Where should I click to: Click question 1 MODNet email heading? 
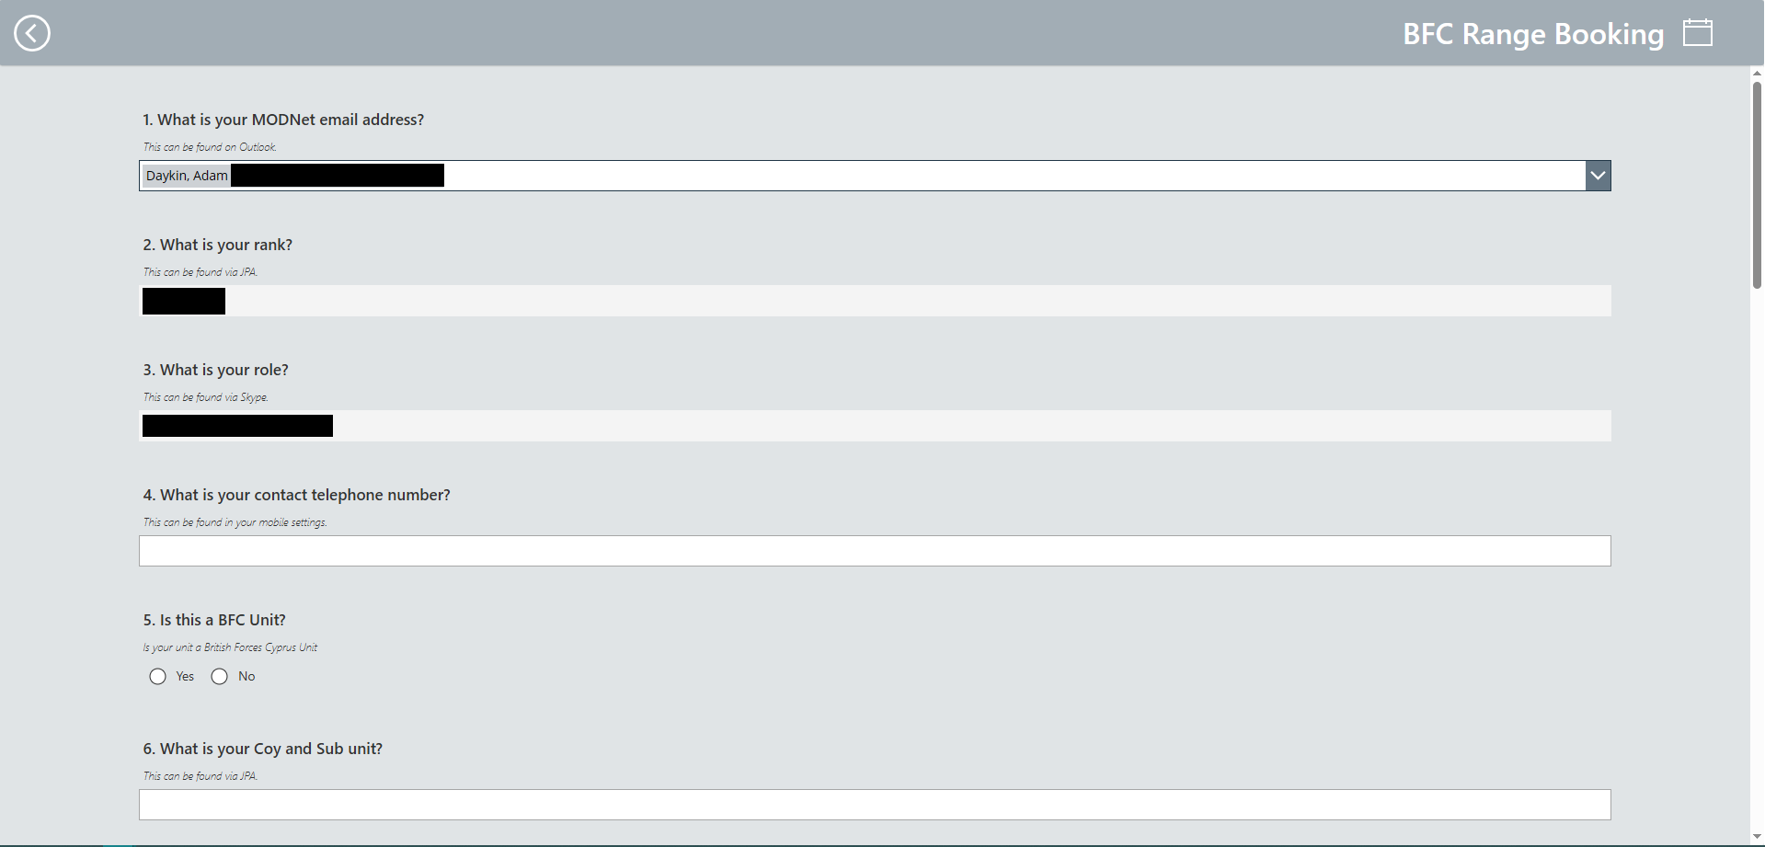[x=283, y=120]
